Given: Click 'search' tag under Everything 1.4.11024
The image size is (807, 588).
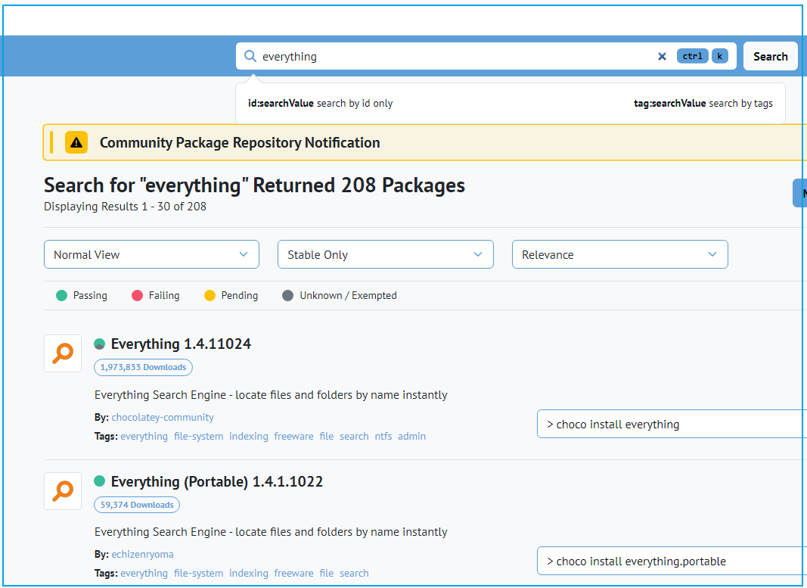Looking at the screenshot, I should pos(354,436).
